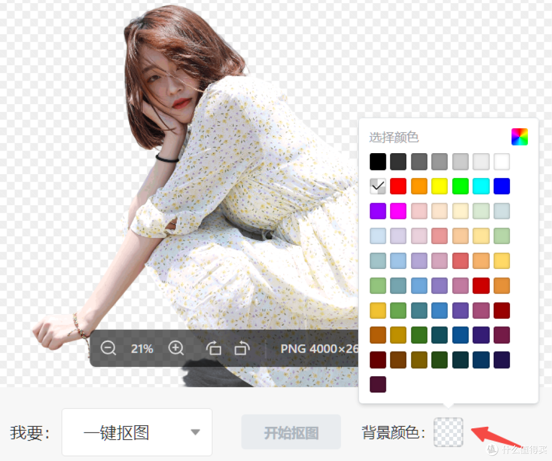Pick the pure black swatch
This screenshot has height=461, width=552.
378,161
